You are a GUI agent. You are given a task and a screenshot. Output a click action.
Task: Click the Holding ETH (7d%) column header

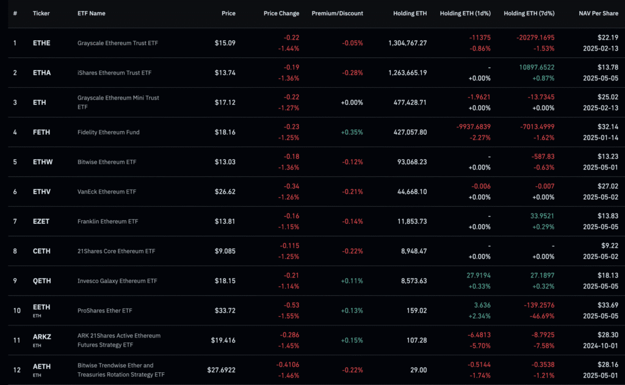coord(529,13)
